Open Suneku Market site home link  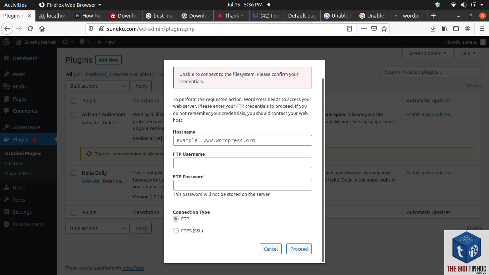coord(36,42)
